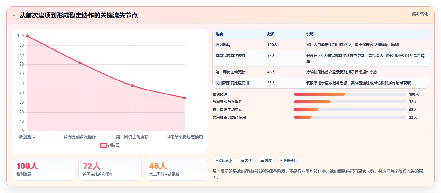
Task: Open the 72人 首周完成首次操作 stat card
Action: [x=110, y=169]
